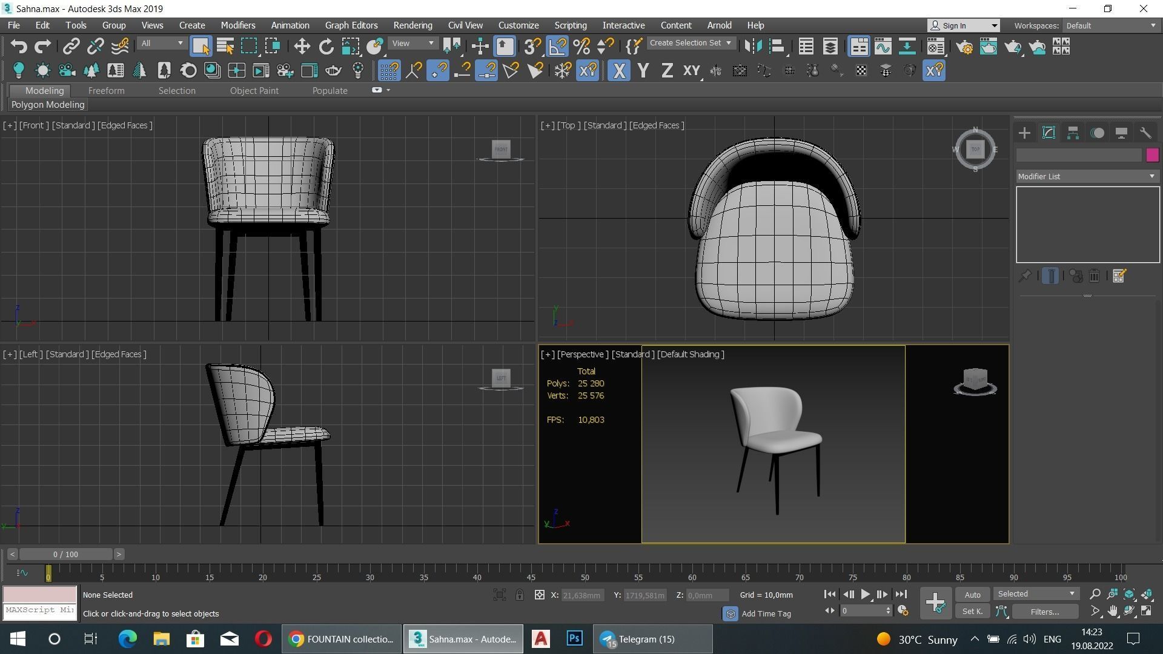This screenshot has width=1163, height=654.
Task: Click the object name input field
Action: [x=1079, y=155]
